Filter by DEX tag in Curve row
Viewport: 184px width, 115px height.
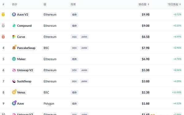tap(74, 37)
